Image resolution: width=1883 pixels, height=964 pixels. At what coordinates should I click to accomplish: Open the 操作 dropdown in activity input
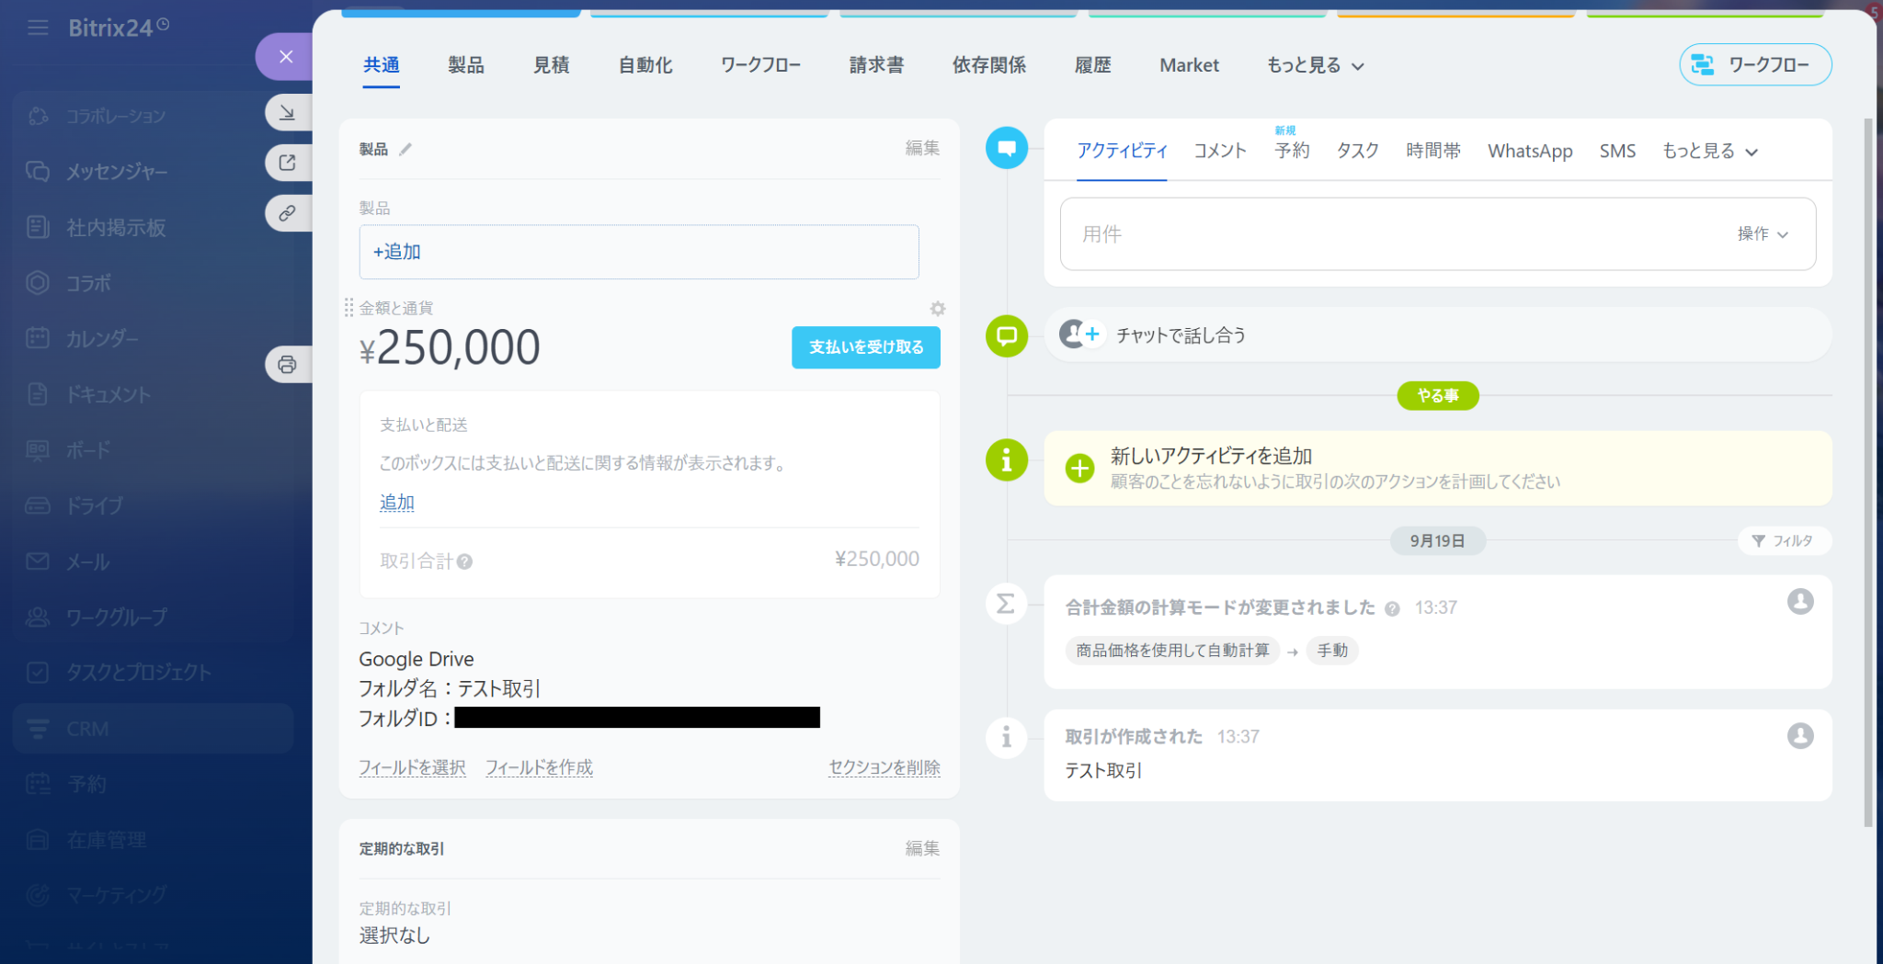pyautogui.click(x=1762, y=234)
